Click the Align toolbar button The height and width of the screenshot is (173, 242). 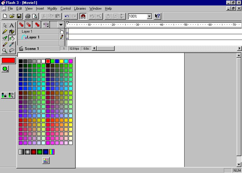pos(122,16)
